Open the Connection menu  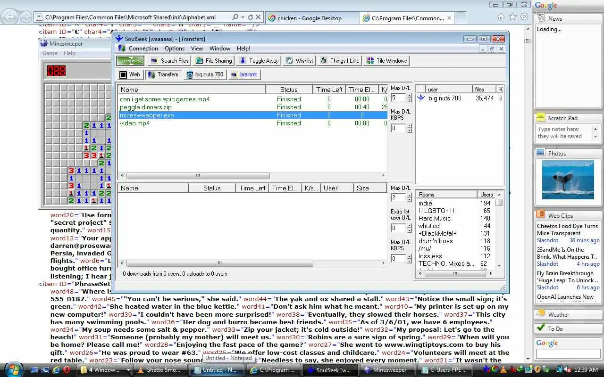(x=143, y=49)
